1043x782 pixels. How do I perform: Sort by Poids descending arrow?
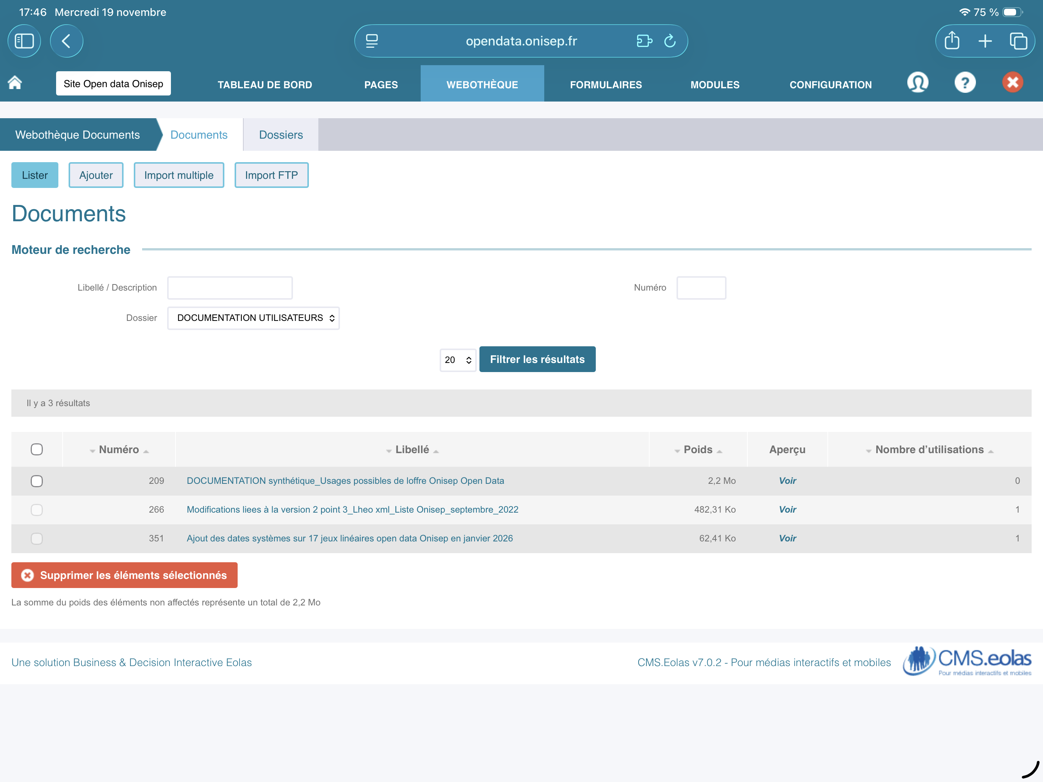(677, 452)
